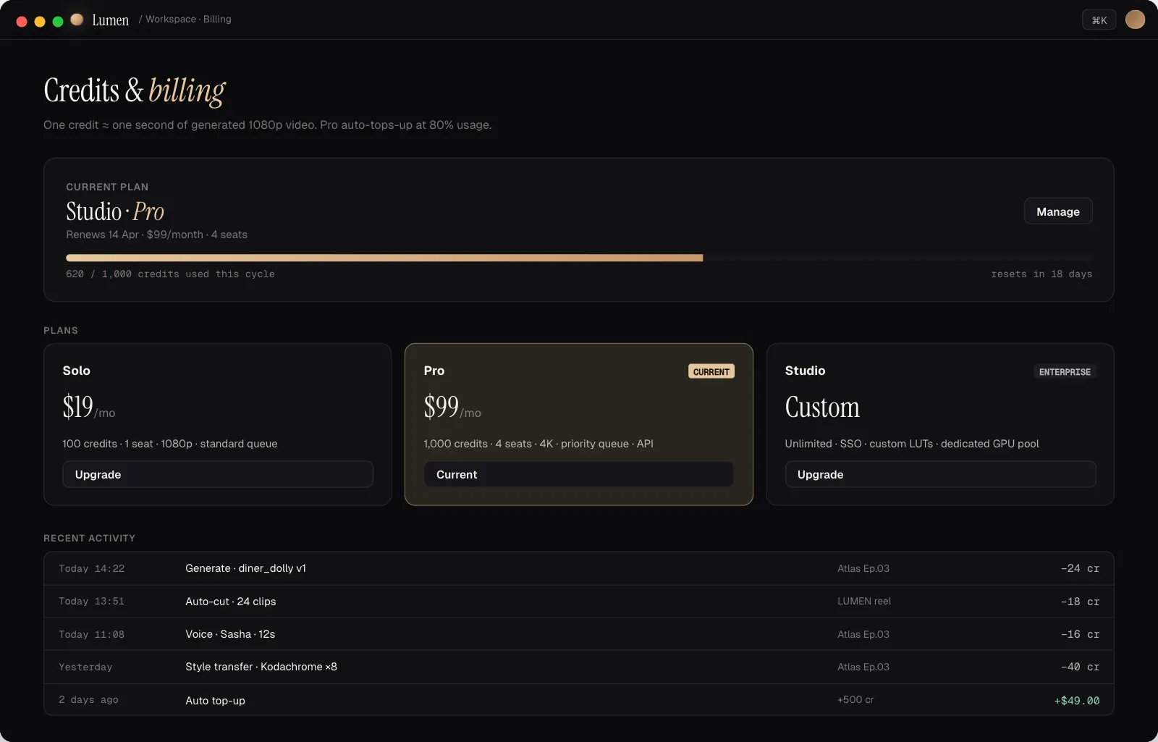
Task: Open the user avatar in top-right corner
Action: tap(1135, 20)
